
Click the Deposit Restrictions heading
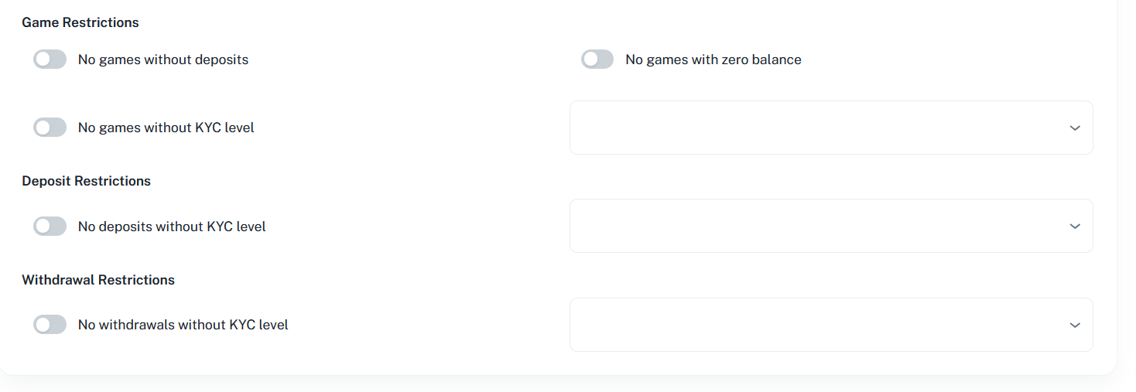[86, 181]
